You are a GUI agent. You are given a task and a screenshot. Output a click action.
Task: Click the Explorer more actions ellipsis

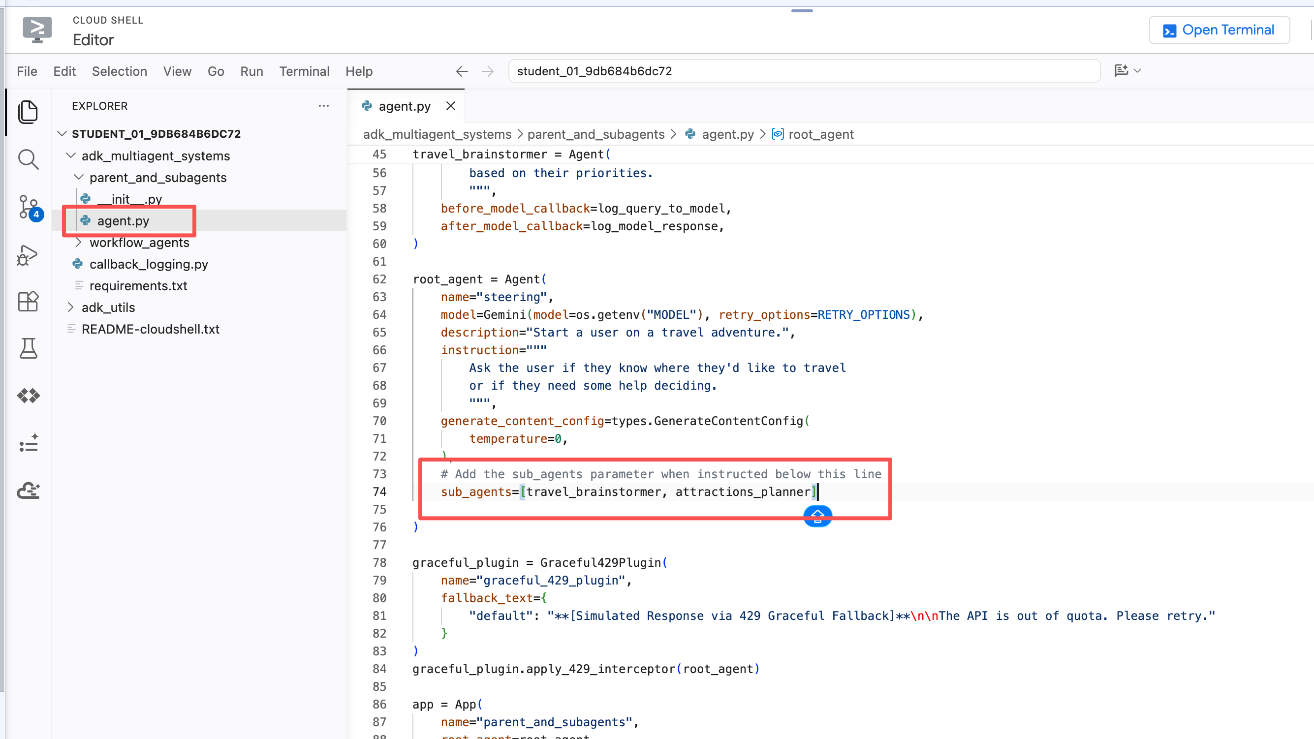click(x=323, y=106)
